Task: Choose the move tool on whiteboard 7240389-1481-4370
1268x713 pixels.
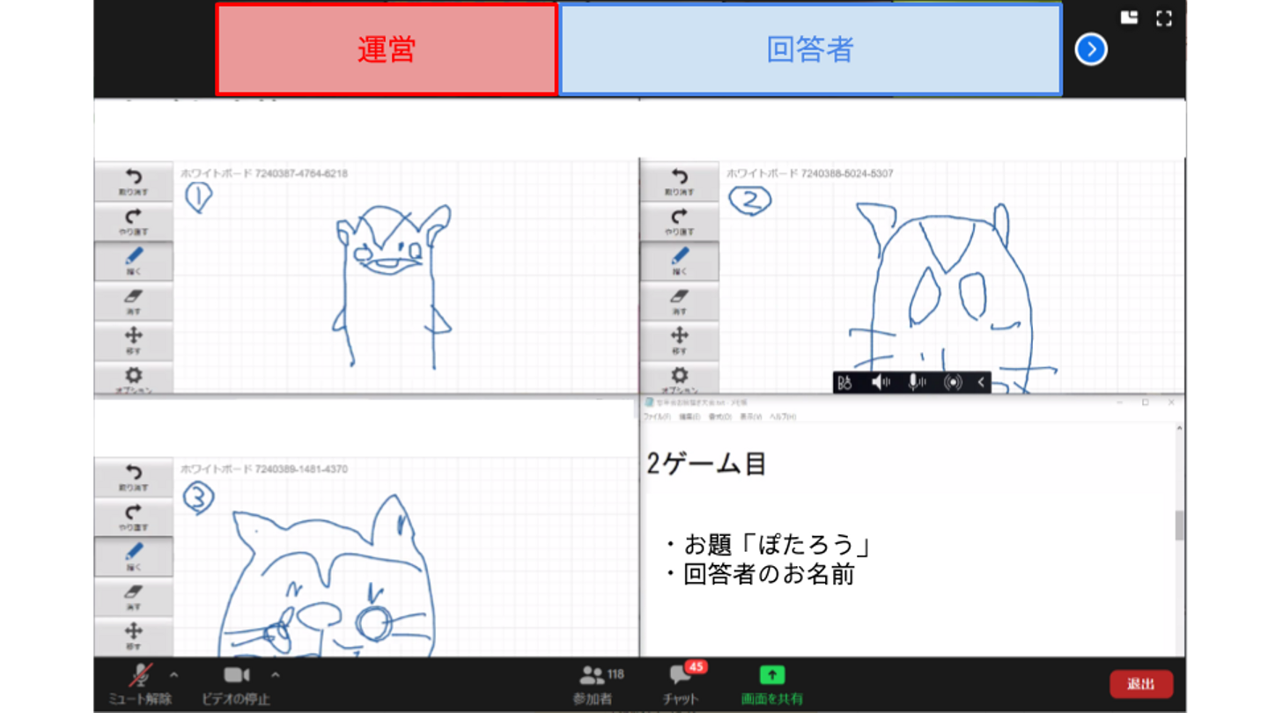Action: point(134,636)
